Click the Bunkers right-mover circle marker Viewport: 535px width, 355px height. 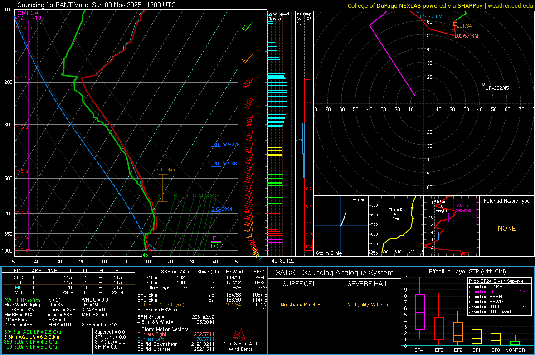[x=453, y=31]
